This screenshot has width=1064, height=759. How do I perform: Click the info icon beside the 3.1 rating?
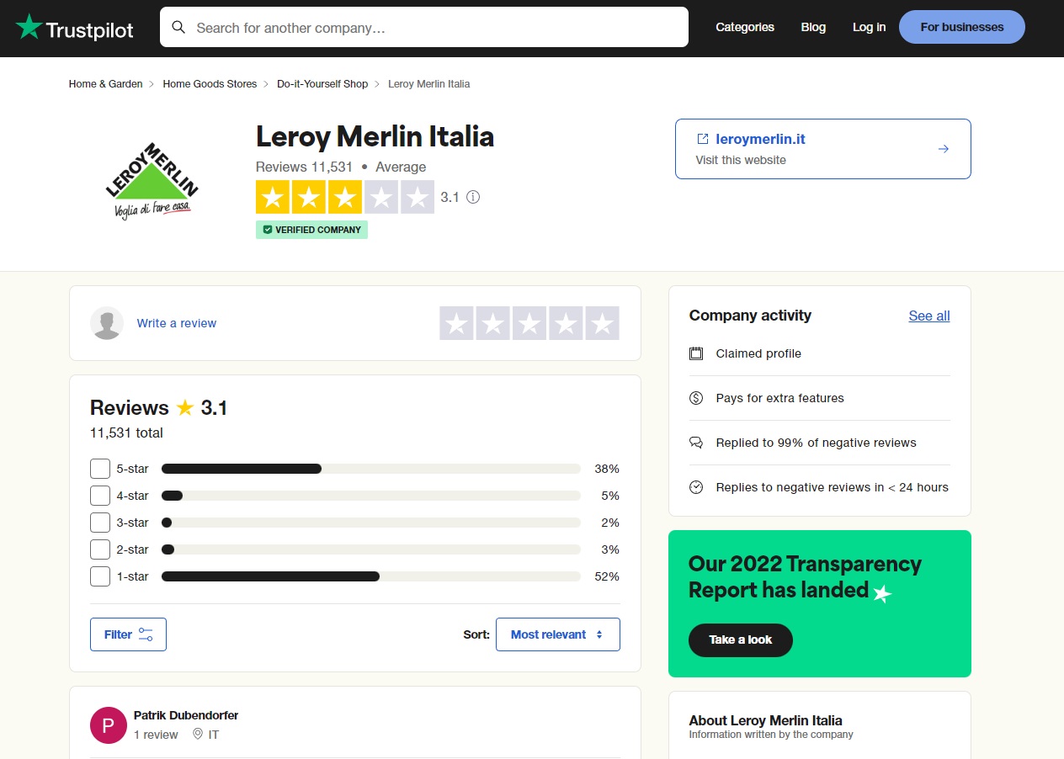(472, 197)
